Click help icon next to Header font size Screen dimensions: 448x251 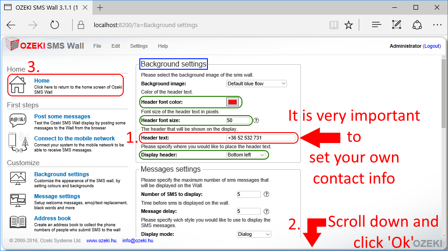coord(256,121)
